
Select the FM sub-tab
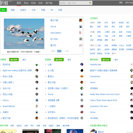coord(52,10)
